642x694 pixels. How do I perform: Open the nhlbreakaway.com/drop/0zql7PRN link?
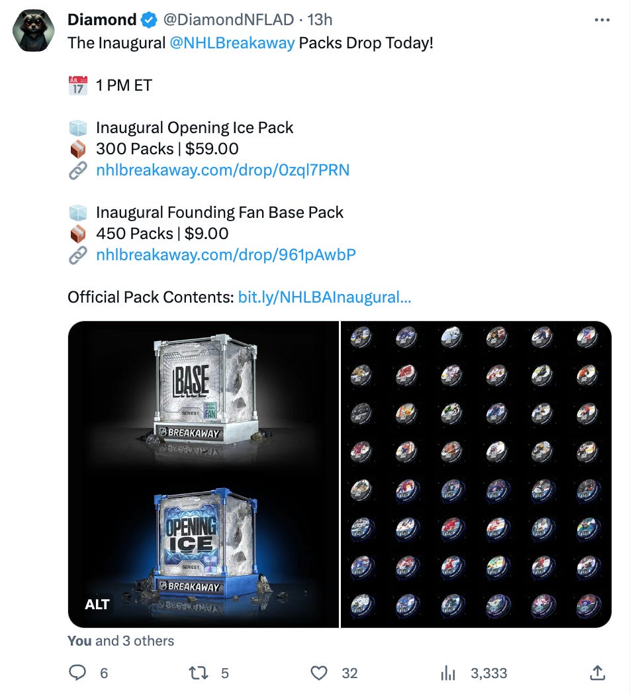pyautogui.click(x=222, y=170)
